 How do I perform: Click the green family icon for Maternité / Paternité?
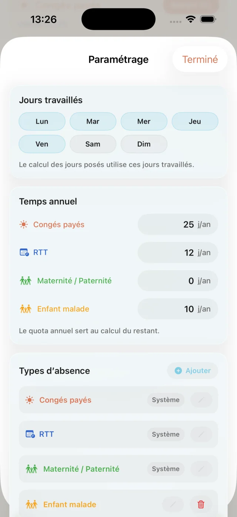[25, 281]
